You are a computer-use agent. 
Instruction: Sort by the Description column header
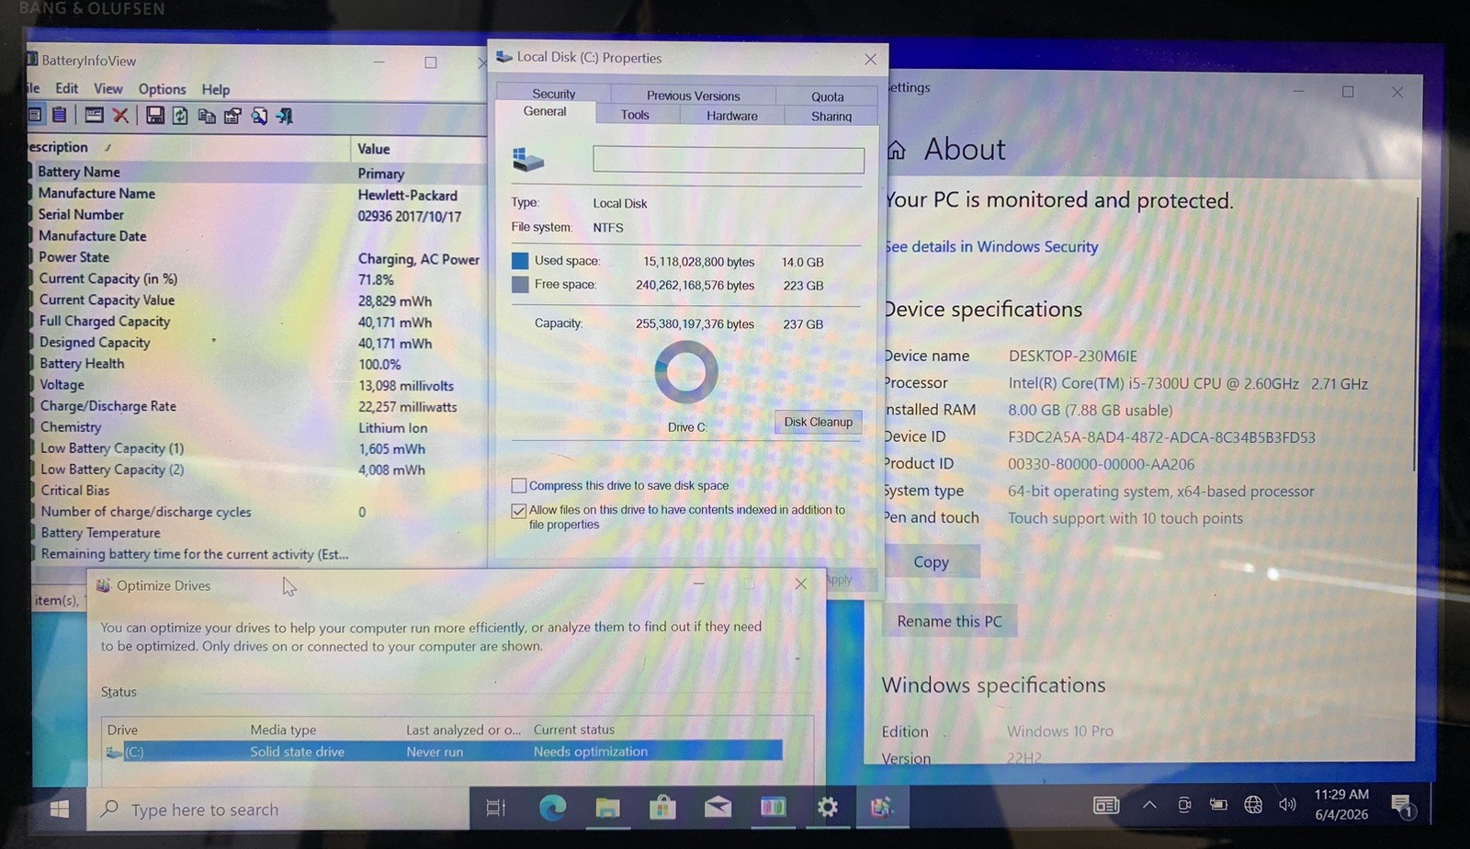pyautogui.click(x=188, y=147)
